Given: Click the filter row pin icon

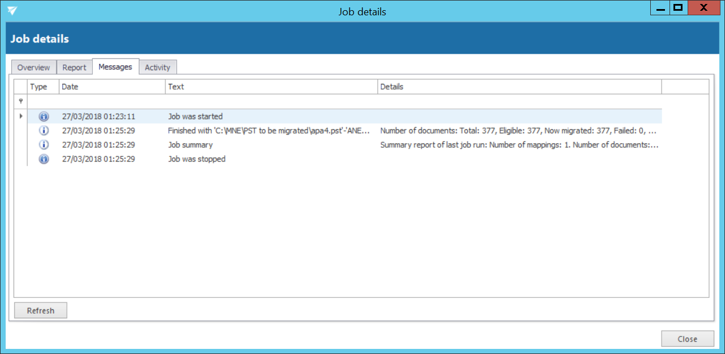Looking at the screenshot, I should pos(21,101).
